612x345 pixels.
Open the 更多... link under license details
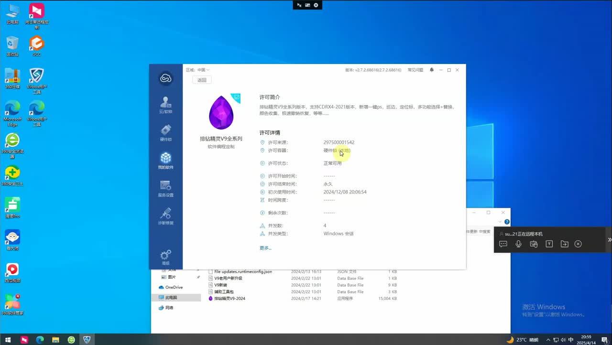265,248
